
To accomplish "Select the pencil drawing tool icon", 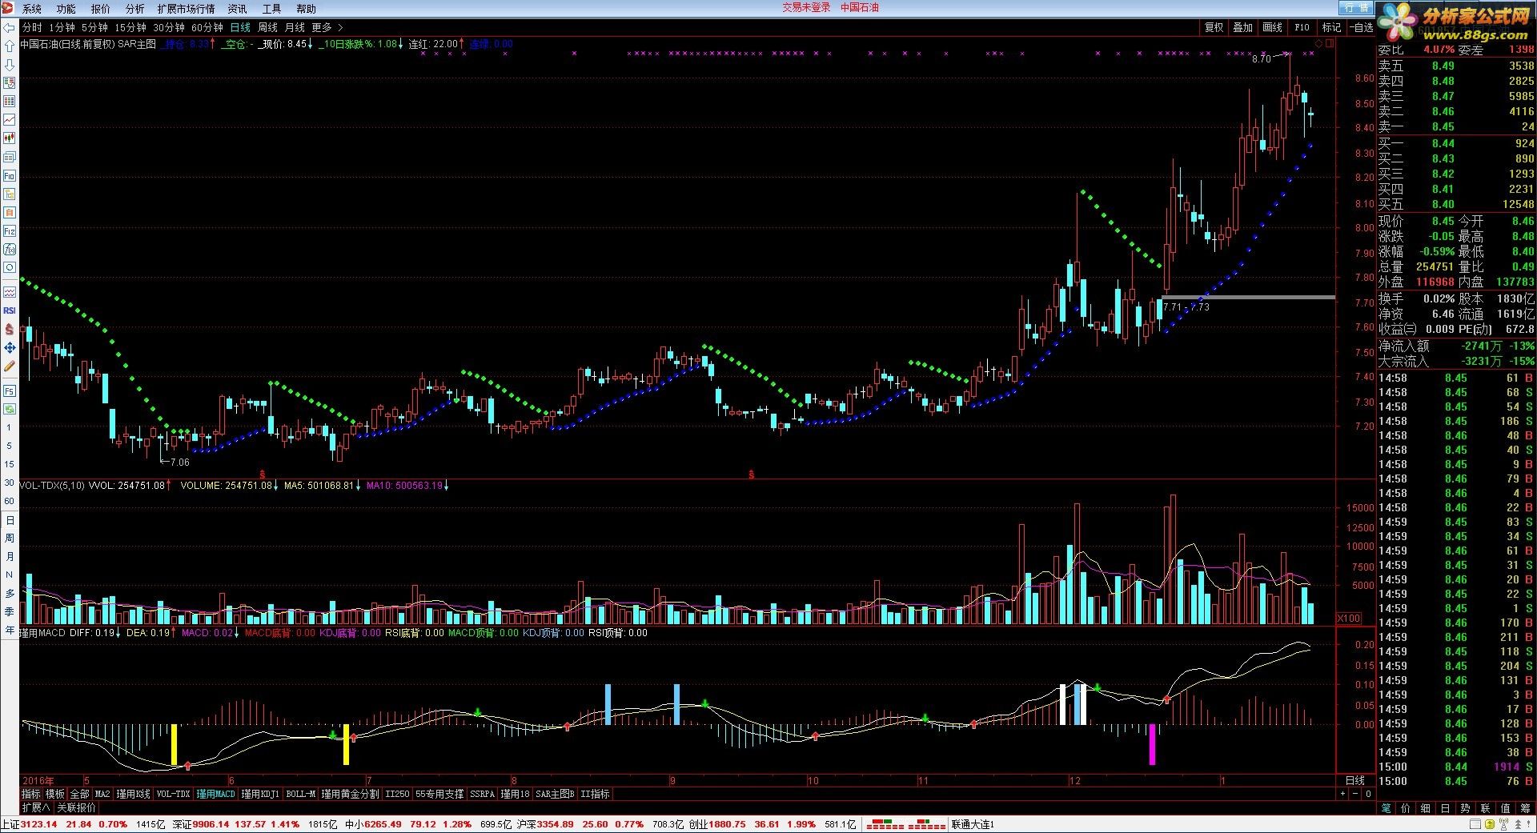I will click(10, 366).
